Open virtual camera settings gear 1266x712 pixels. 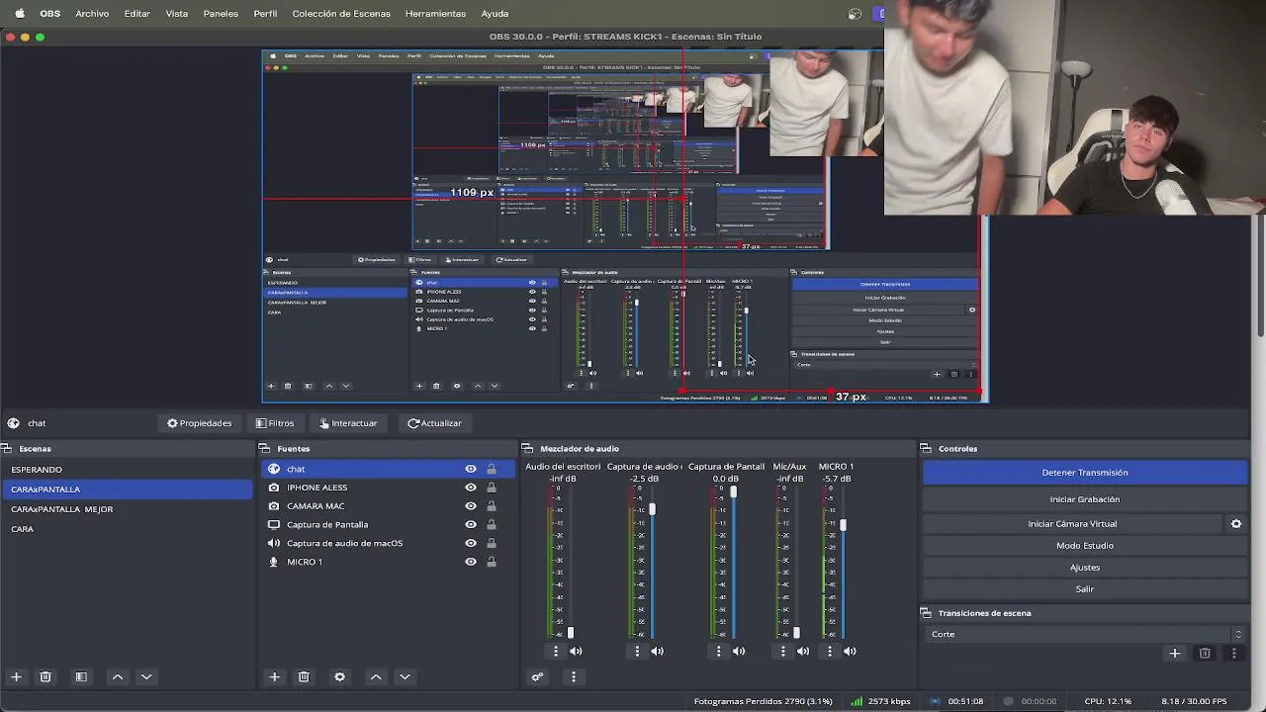click(1235, 524)
